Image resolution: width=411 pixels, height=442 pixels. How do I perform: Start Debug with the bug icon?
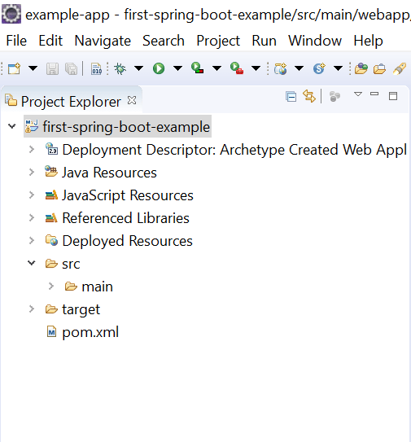pyautogui.click(x=120, y=68)
